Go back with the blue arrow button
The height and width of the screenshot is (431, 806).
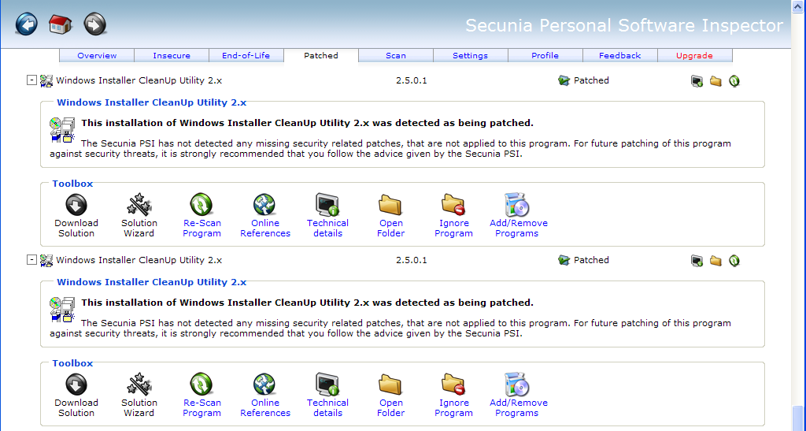pos(26,24)
